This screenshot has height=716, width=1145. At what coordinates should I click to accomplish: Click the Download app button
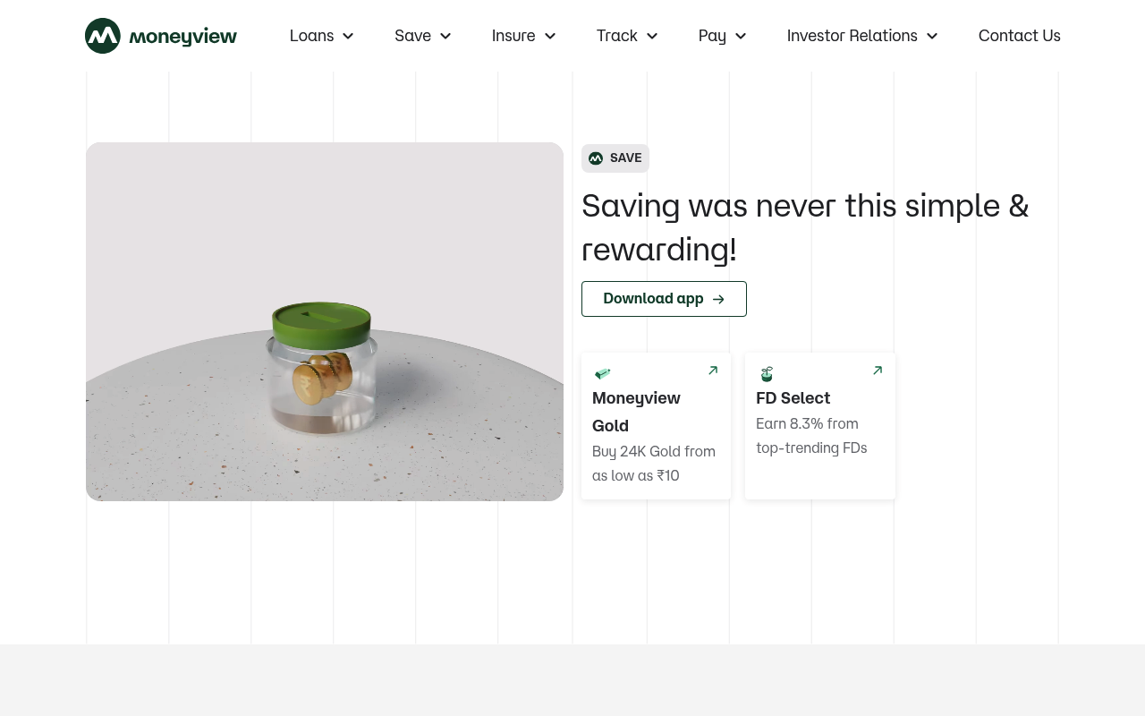pyautogui.click(x=664, y=299)
